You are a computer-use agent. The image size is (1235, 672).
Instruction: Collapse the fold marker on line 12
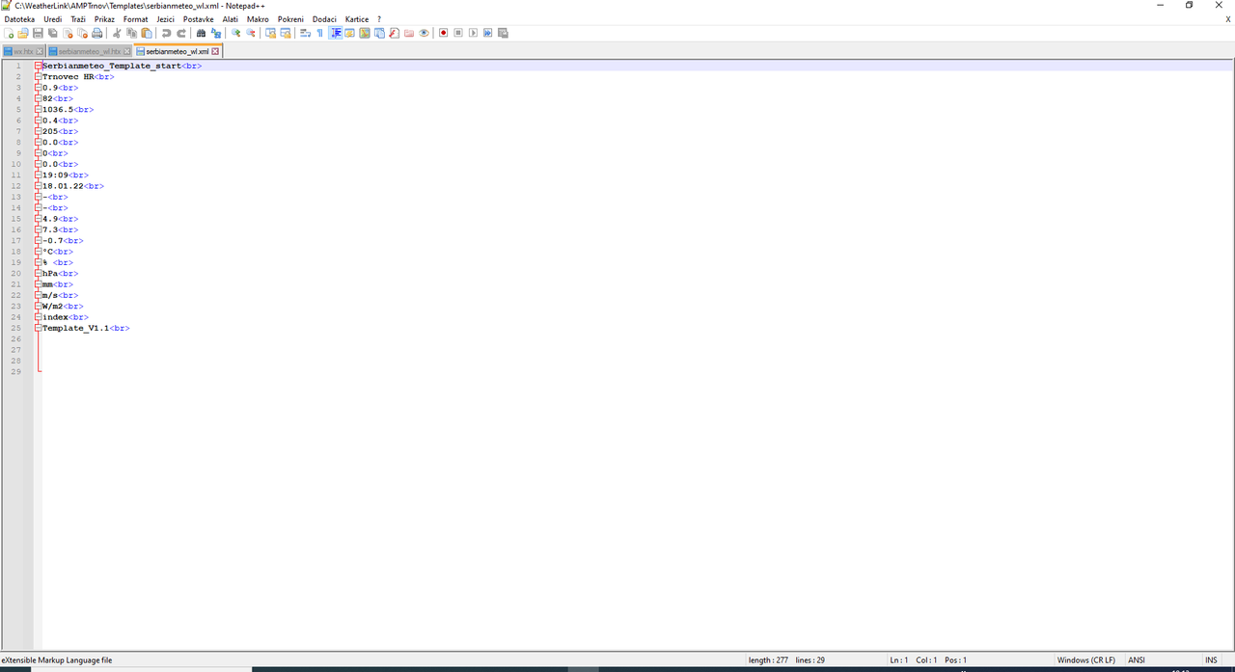[39, 186]
